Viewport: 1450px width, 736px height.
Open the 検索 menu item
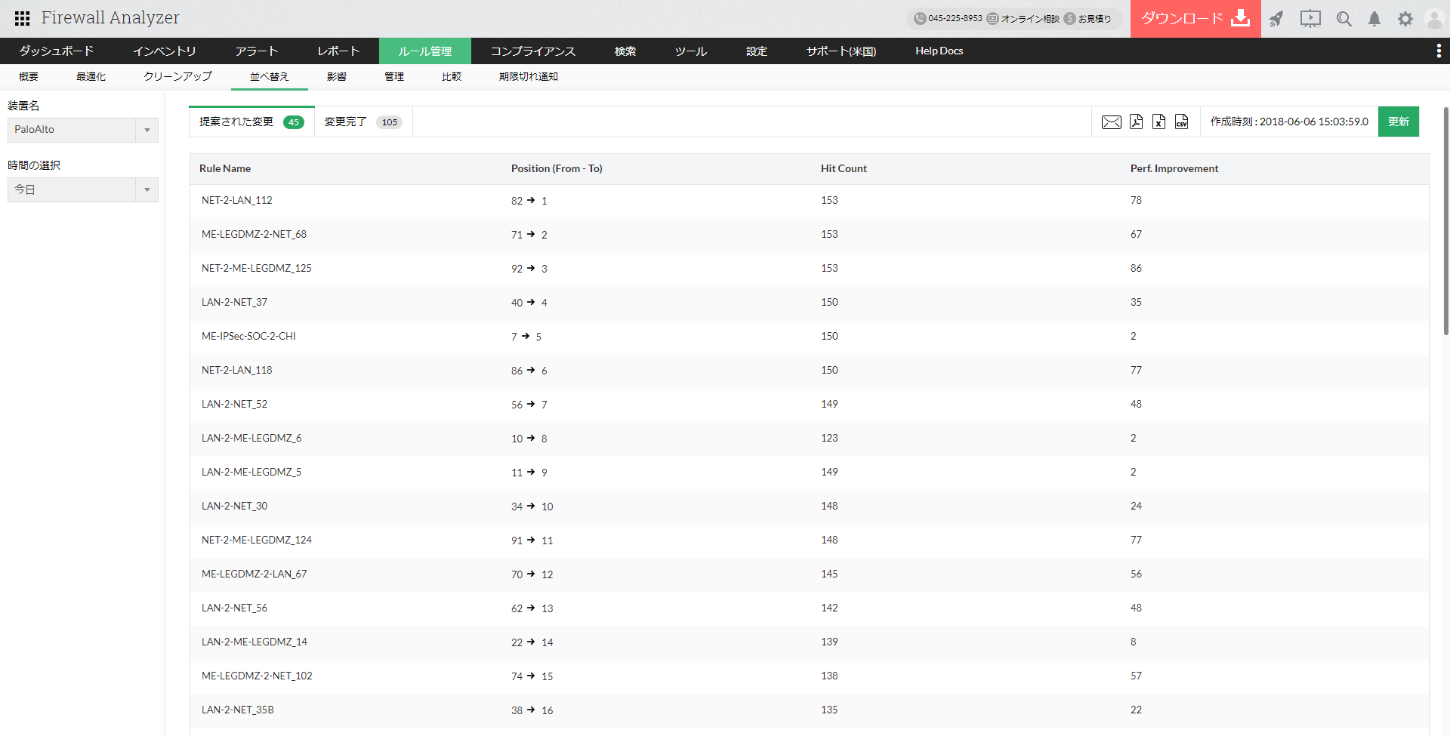(x=625, y=51)
